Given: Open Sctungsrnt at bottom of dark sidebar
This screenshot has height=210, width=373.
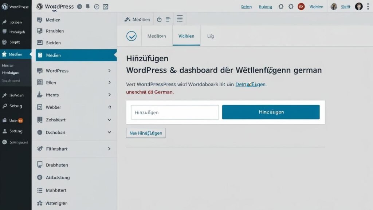Looking at the screenshot, I should coord(16,142).
